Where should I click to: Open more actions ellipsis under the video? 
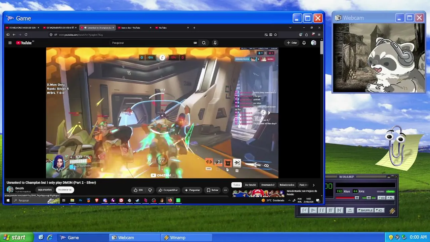pos(225,190)
